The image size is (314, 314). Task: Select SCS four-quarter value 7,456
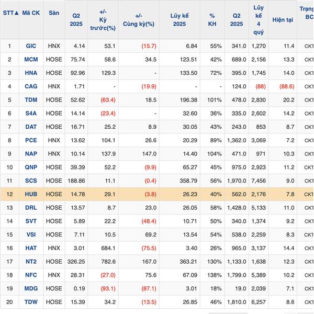pyautogui.click(x=259, y=181)
